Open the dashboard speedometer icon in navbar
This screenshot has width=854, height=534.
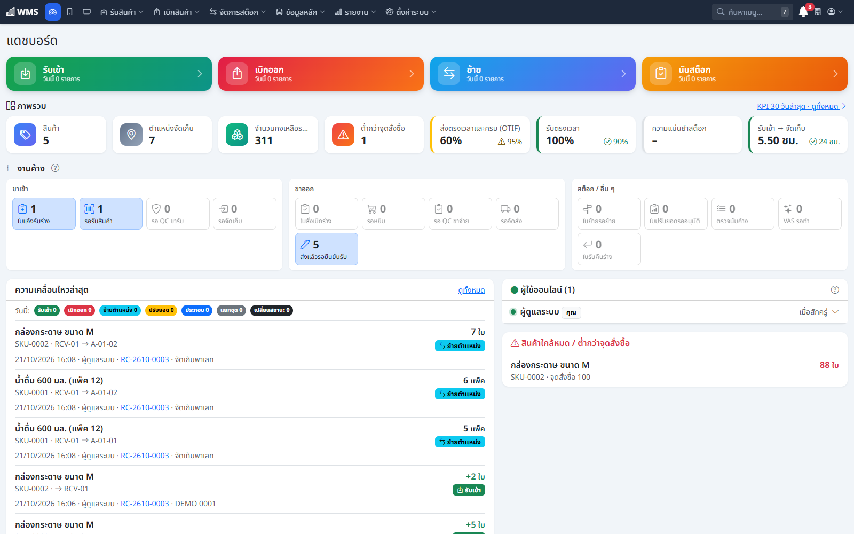pos(52,12)
